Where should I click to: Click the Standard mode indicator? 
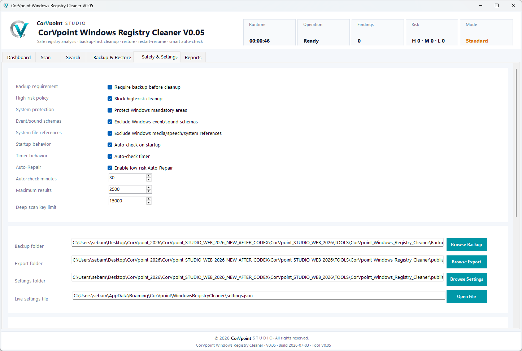[477, 41]
